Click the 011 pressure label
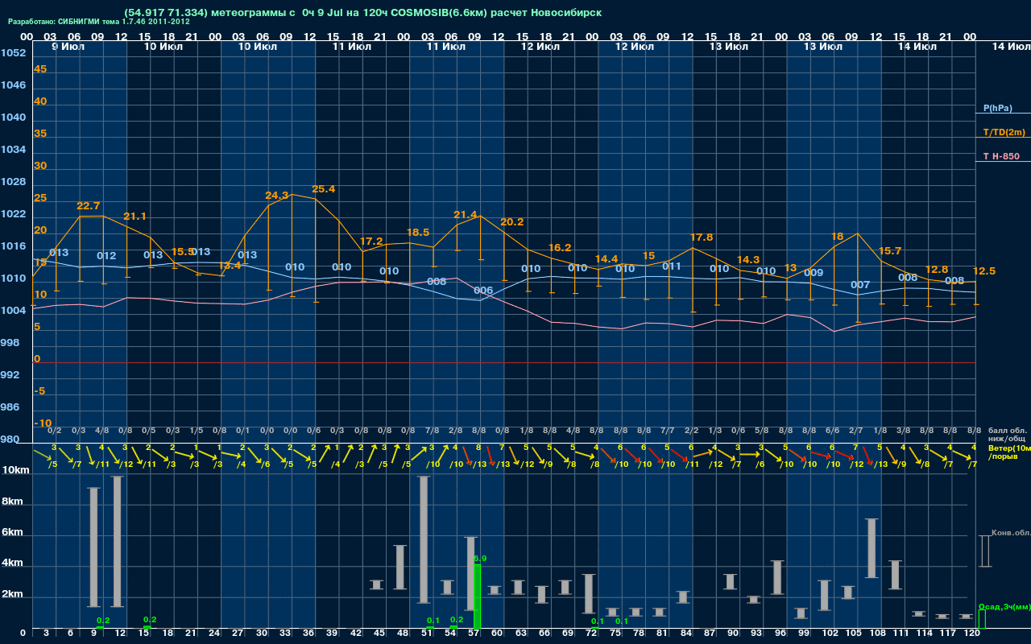The width and height of the screenshot is (1031, 644). click(x=672, y=266)
